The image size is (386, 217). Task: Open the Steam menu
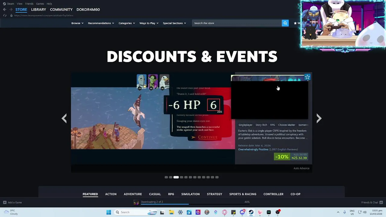click(11, 4)
